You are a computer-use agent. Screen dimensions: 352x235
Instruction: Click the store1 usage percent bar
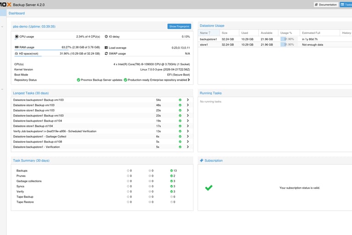[289, 45]
